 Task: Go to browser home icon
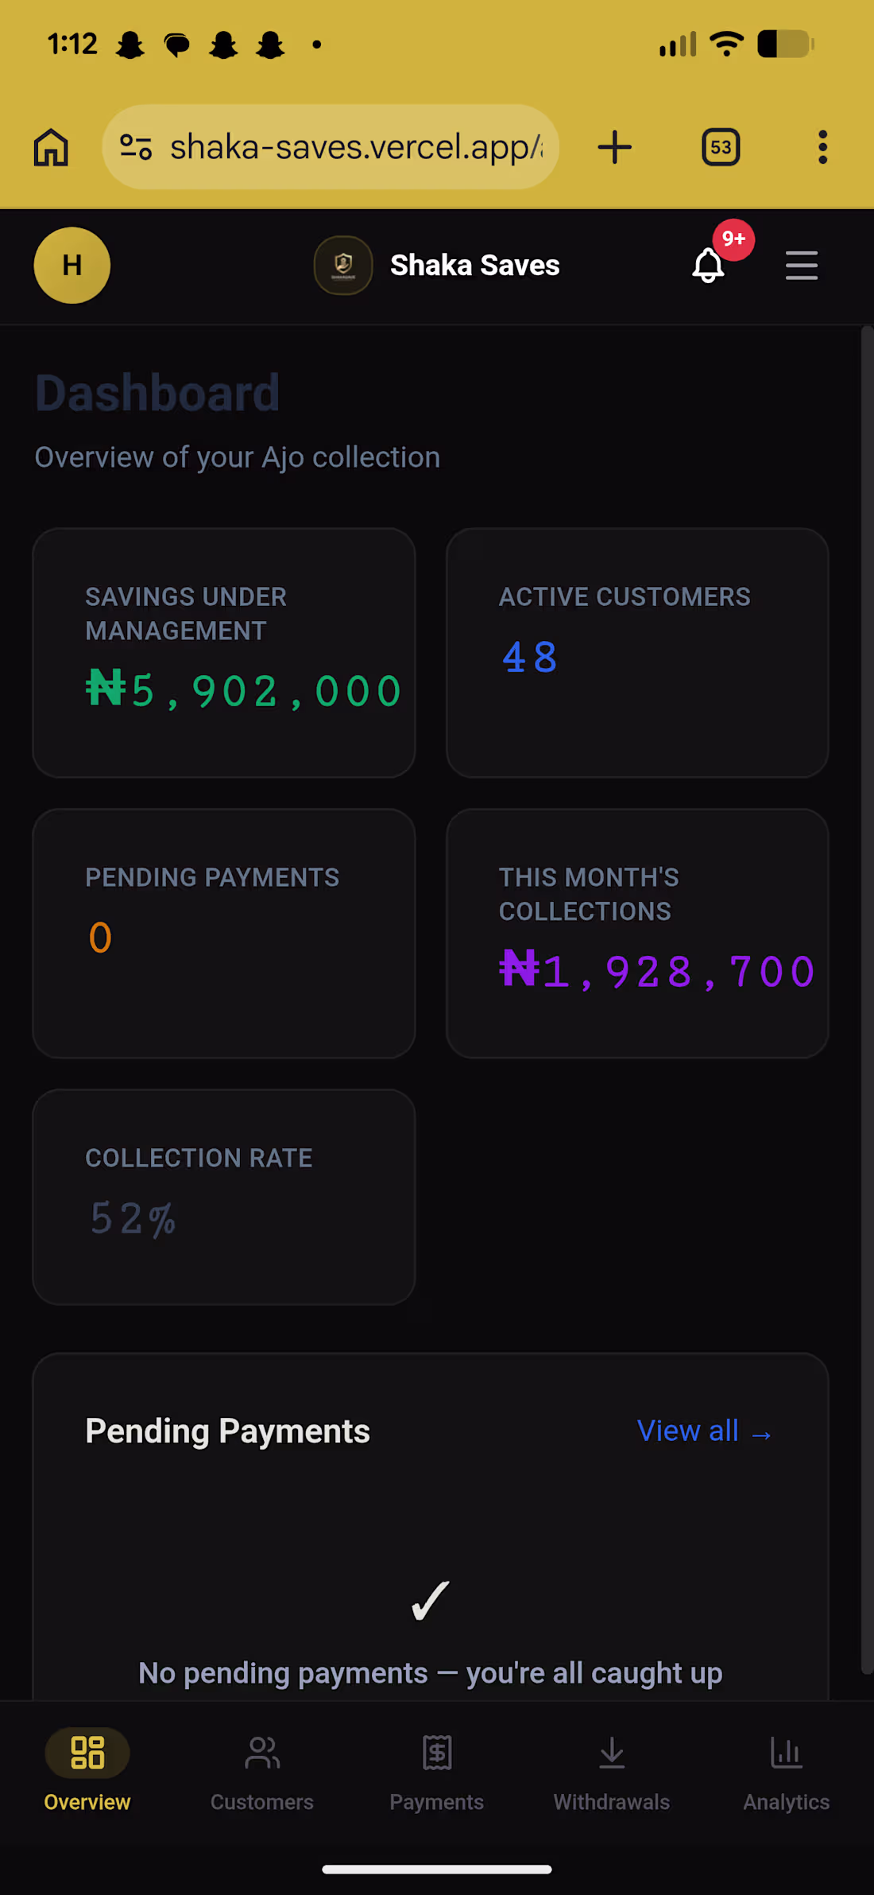coord(51,147)
